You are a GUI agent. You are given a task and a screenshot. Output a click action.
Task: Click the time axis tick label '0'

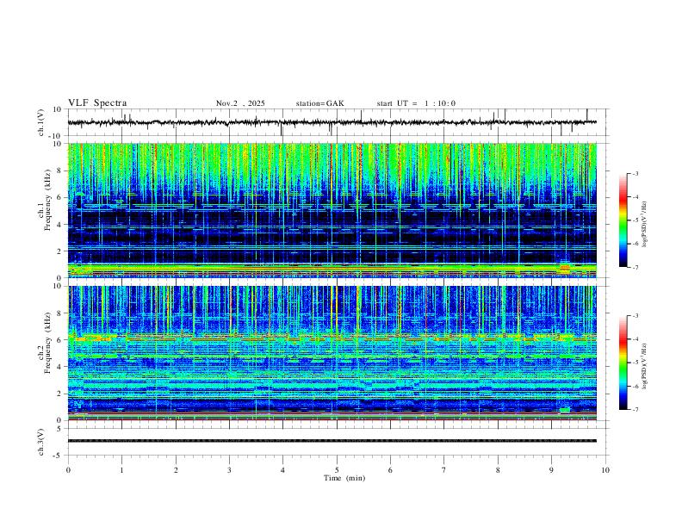(x=68, y=470)
